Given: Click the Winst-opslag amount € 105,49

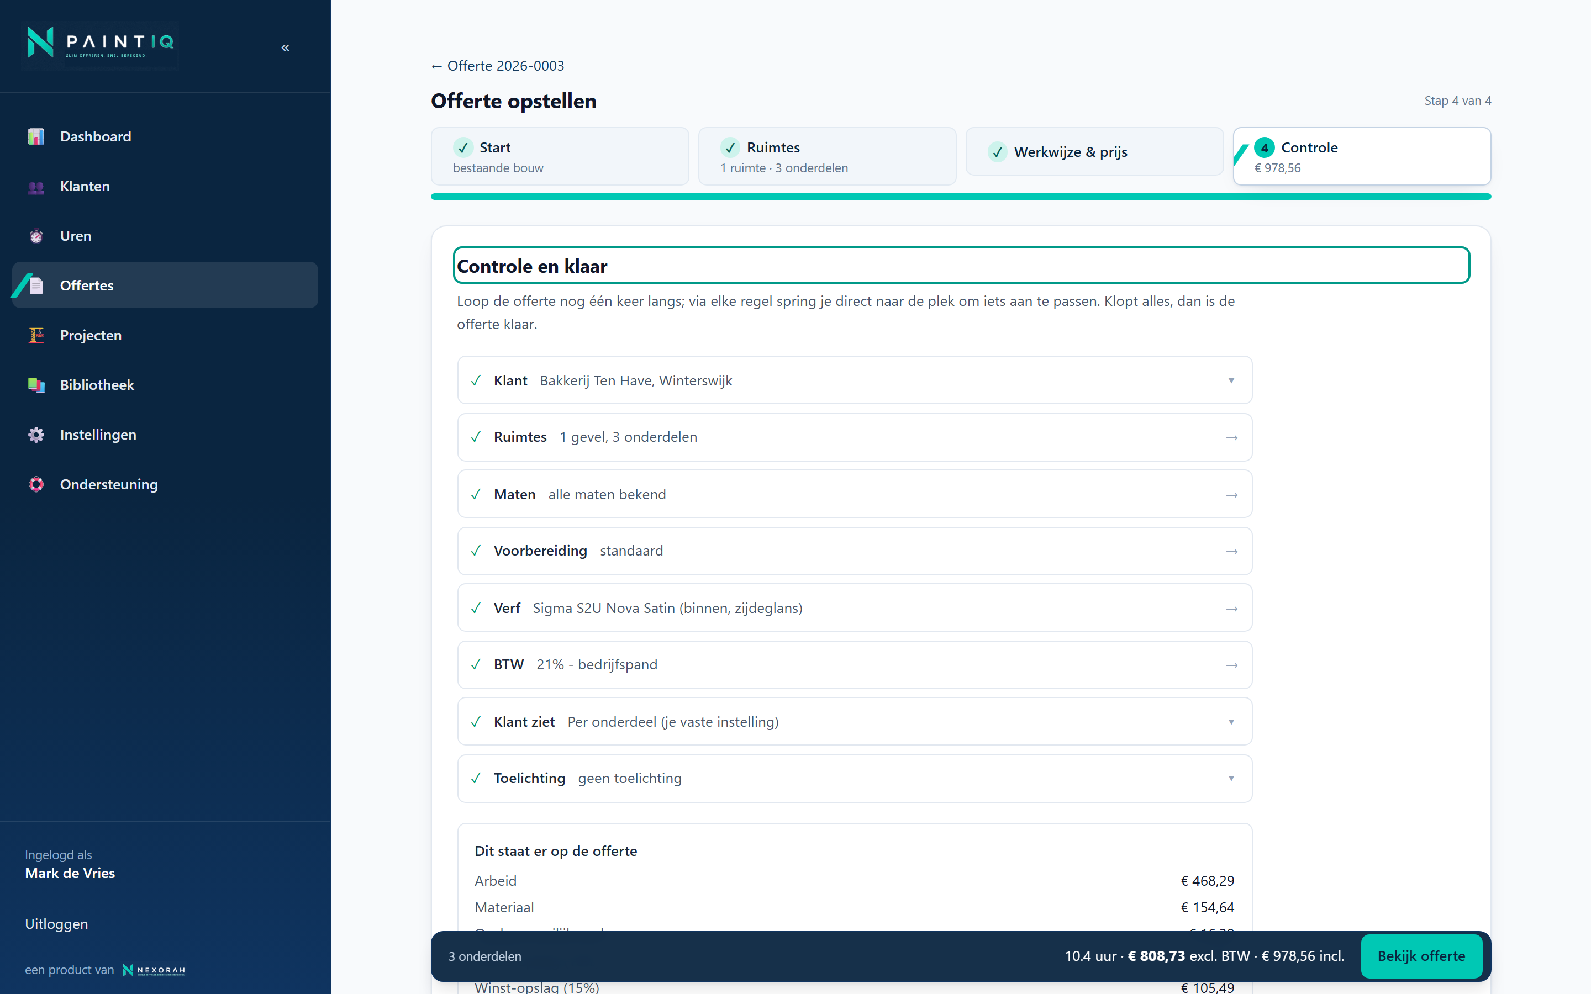Looking at the screenshot, I should pyautogui.click(x=1208, y=988).
